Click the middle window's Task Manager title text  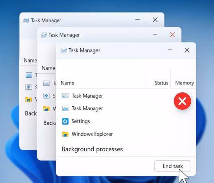(x=64, y=35)
